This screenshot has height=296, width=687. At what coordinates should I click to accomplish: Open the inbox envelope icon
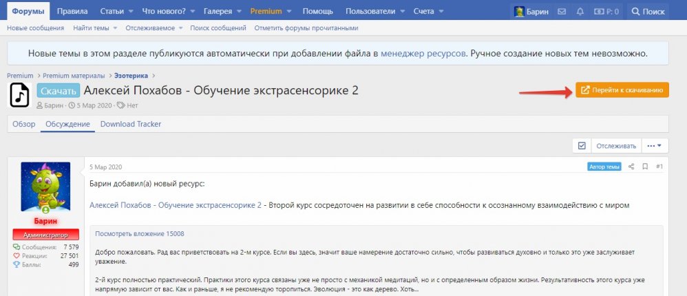[x=562, y=12]
